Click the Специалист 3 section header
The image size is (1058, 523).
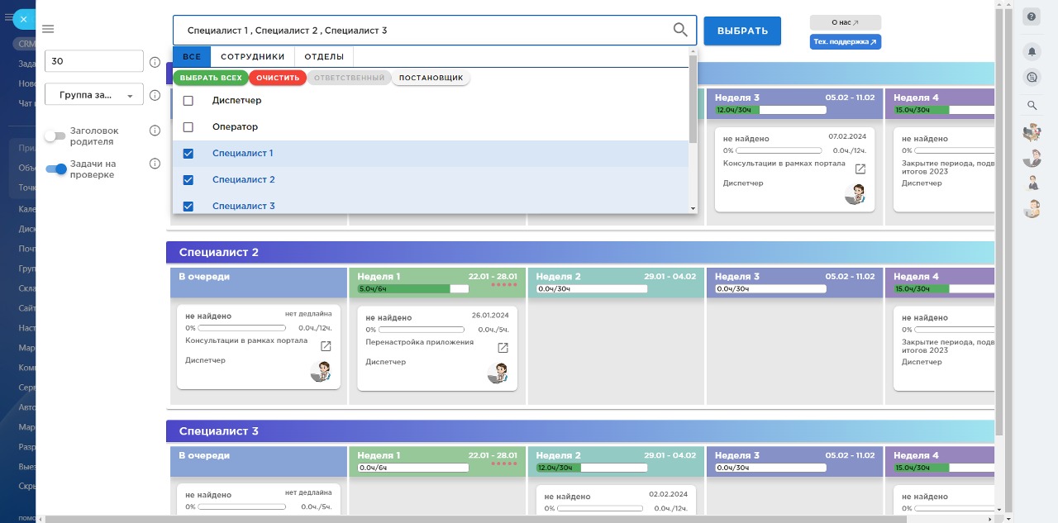point(580,431)
